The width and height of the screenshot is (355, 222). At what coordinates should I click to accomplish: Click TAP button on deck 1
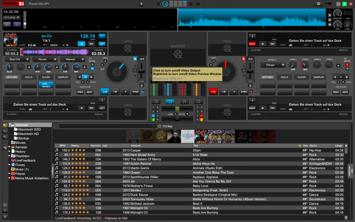tap(91, 44)
